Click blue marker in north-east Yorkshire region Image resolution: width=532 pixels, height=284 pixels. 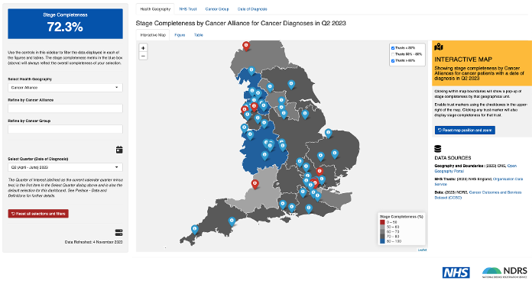click(291, 85)
